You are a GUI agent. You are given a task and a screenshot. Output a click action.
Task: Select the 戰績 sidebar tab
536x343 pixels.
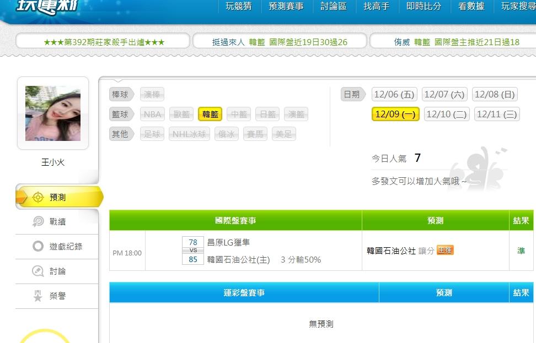(57, 221)
